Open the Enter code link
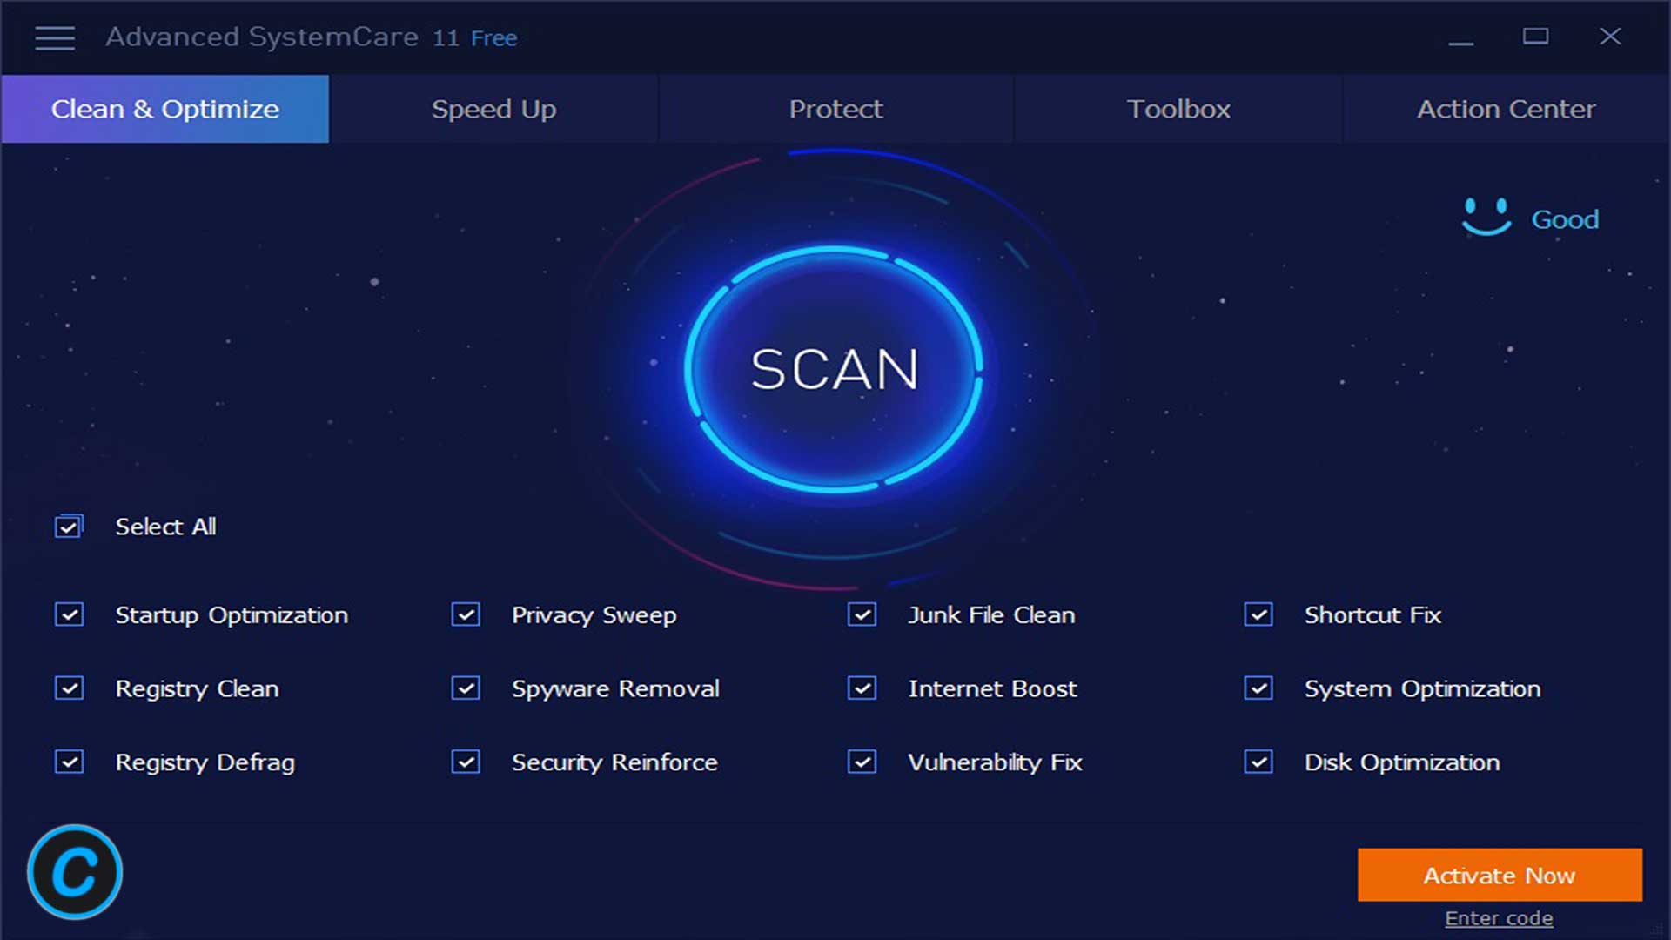This screenshot has height=940, width=1671. pyautogui.click(x=1499, y=918)
